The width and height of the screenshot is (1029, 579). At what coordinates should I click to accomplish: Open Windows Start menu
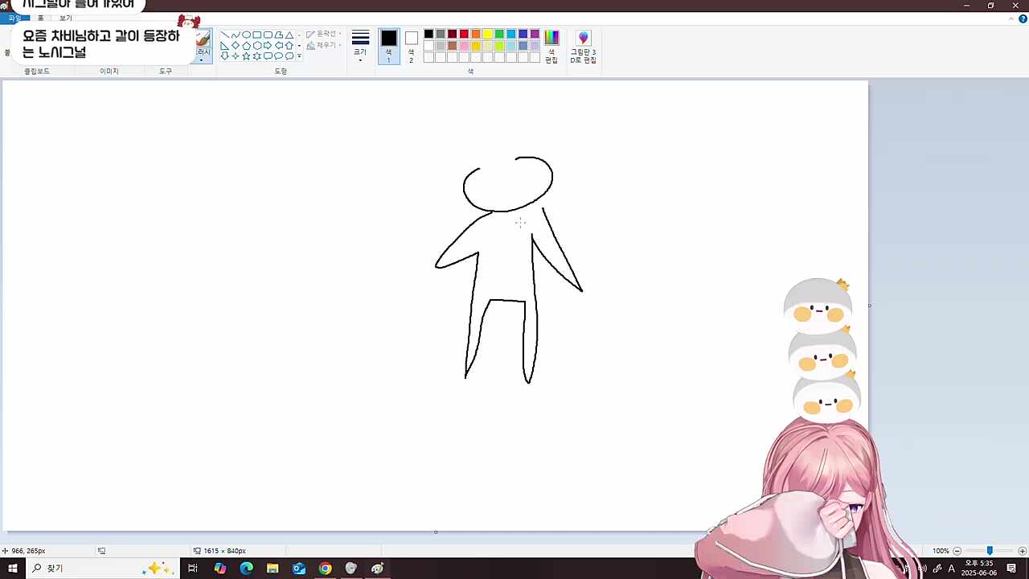[13, 569]
